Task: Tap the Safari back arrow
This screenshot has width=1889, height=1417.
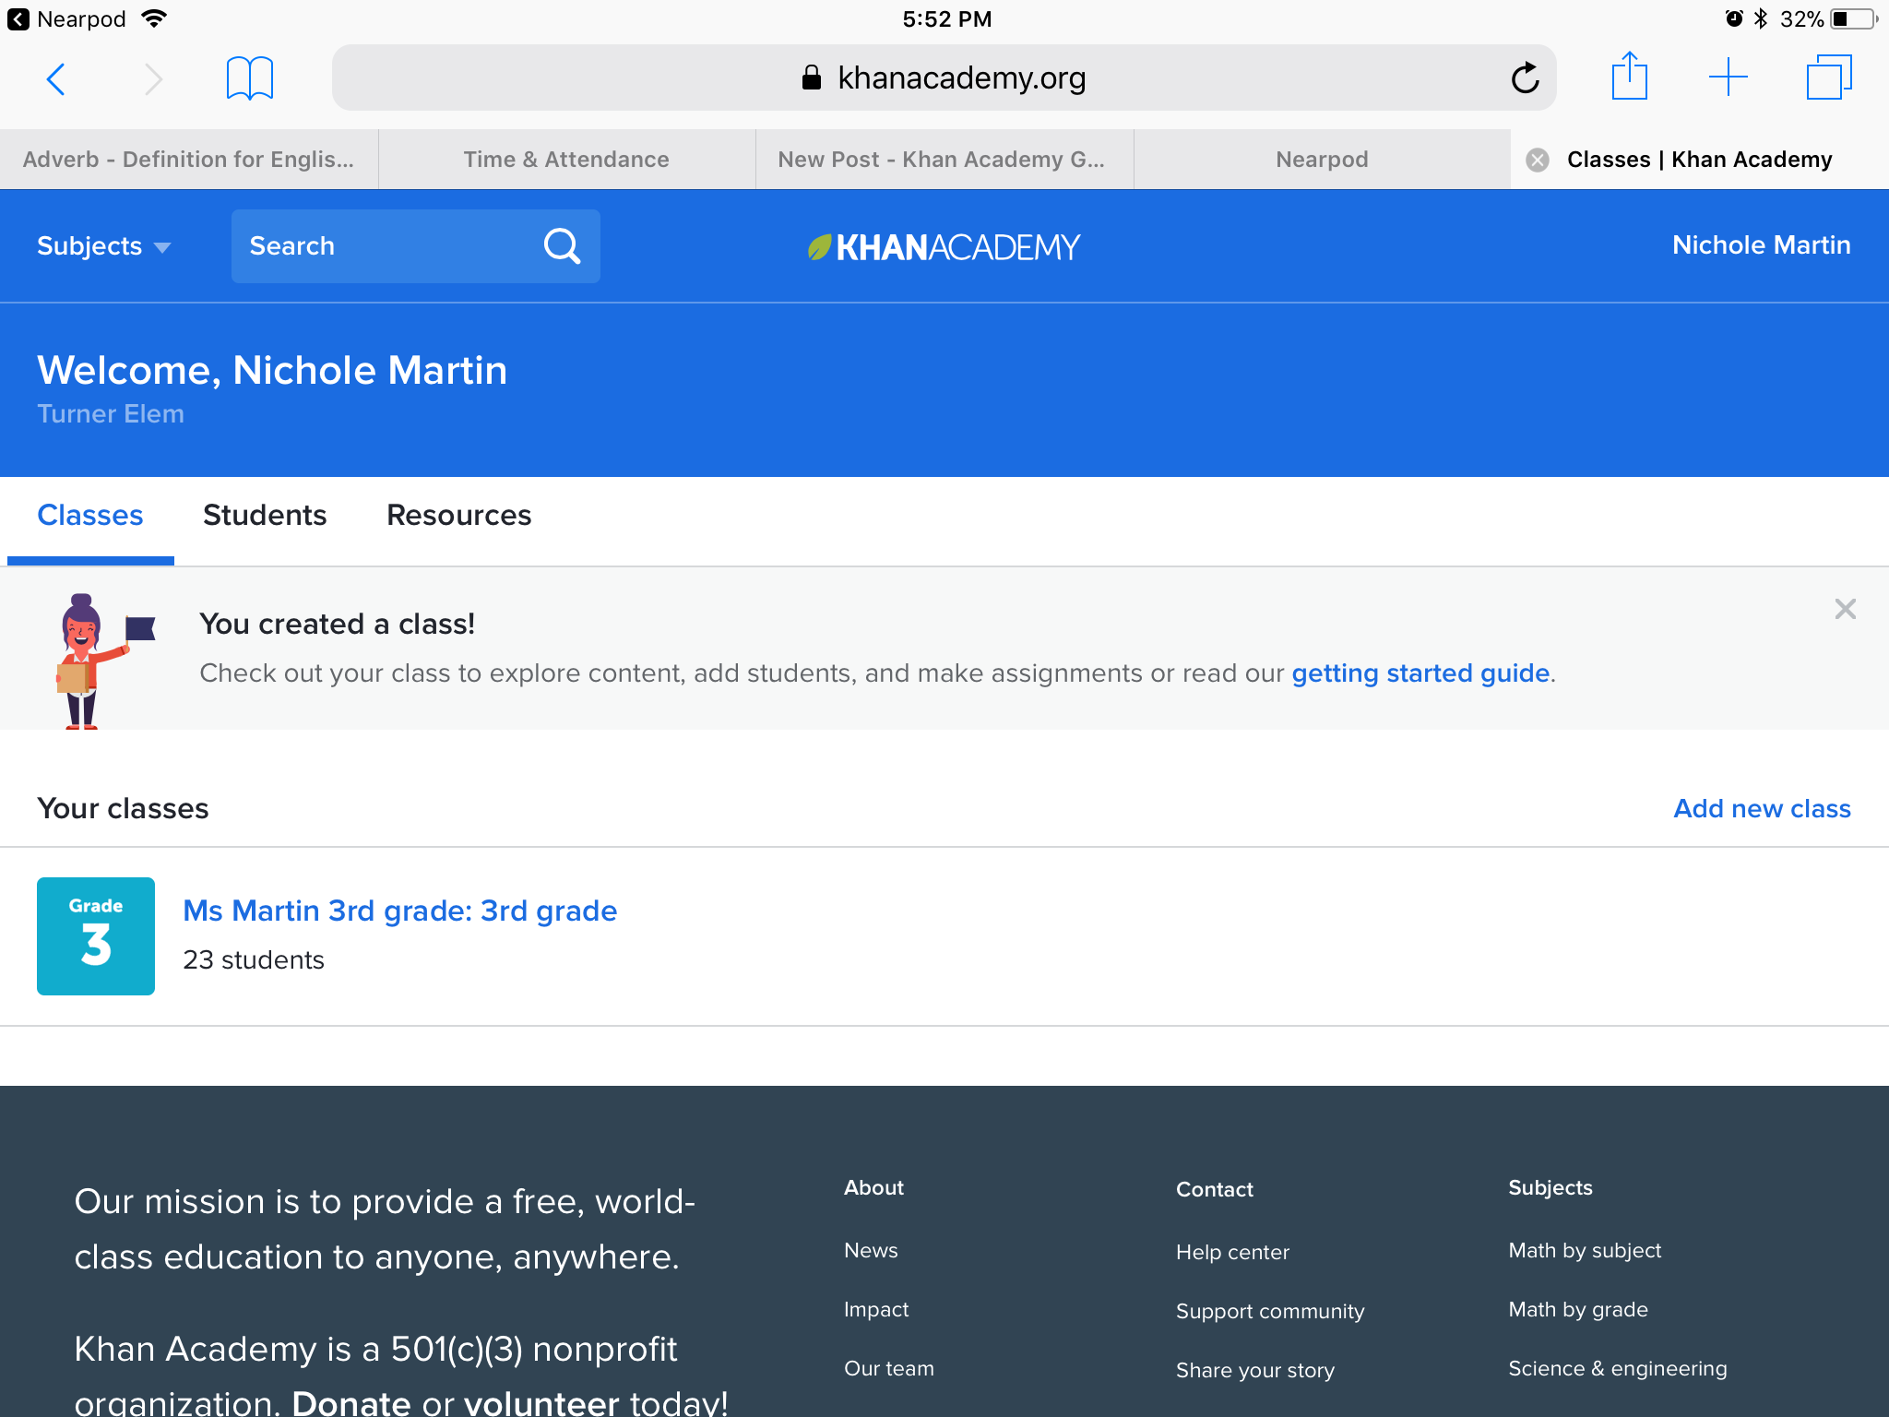Action: pyautogui.click(x=56, y=78)
